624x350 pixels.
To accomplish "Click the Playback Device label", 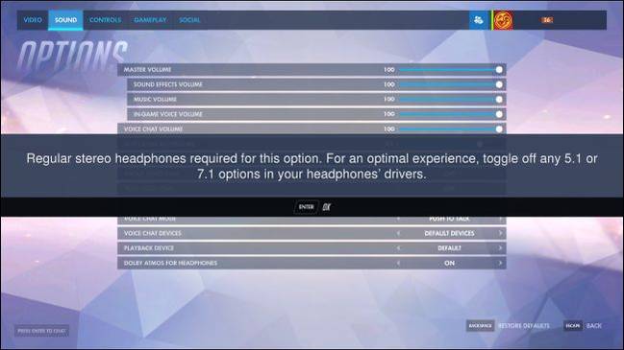I will click(x=149, y=248).
